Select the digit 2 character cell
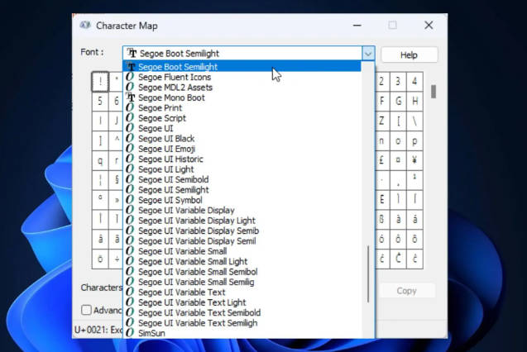 [x=382, y=82]
